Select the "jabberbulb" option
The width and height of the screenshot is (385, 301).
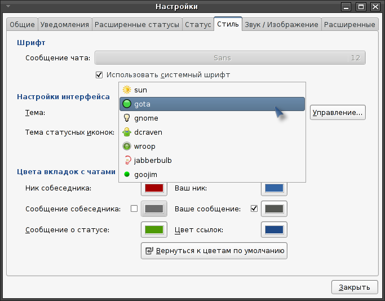(x=212, y=160)
